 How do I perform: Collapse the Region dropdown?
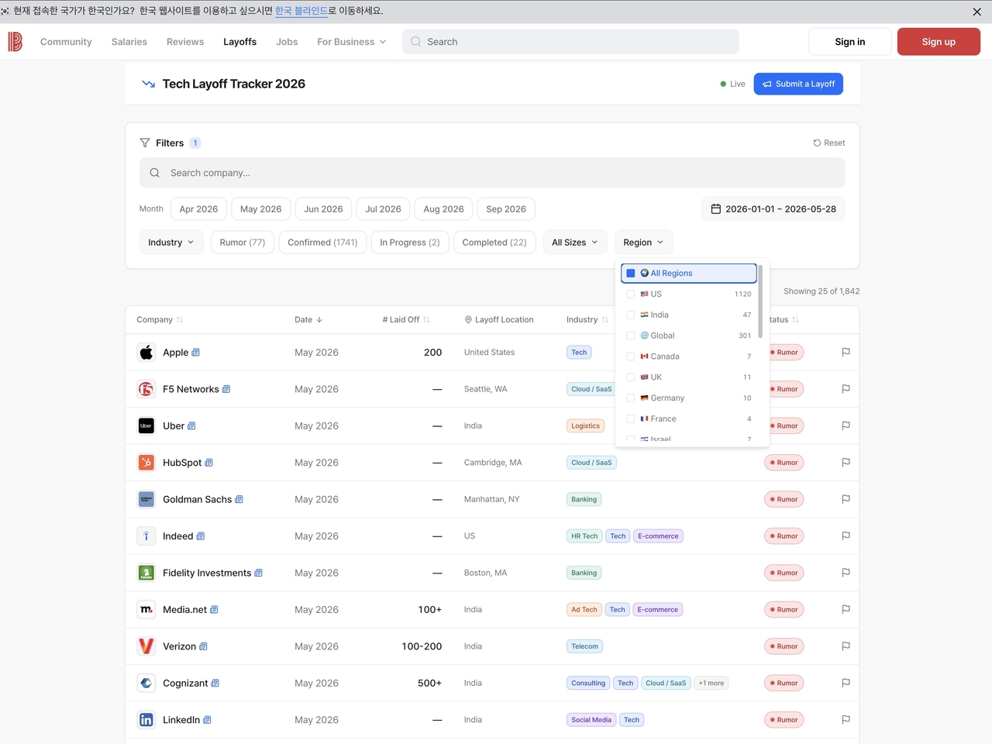tap(643, 243)
